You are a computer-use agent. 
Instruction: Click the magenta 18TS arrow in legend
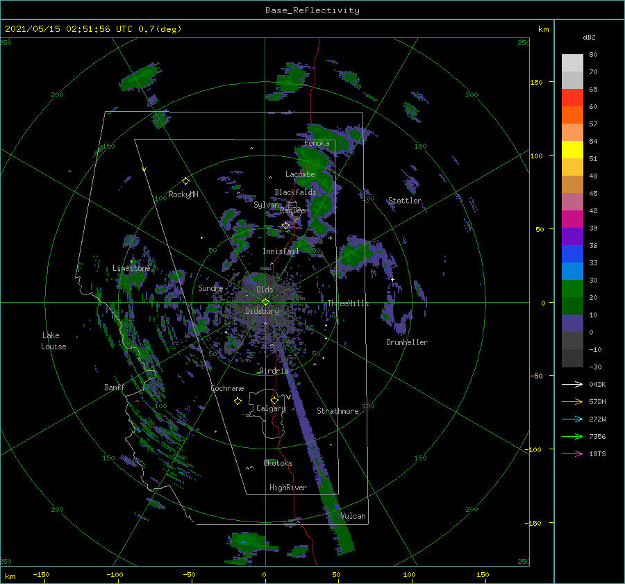coord(572,453)
